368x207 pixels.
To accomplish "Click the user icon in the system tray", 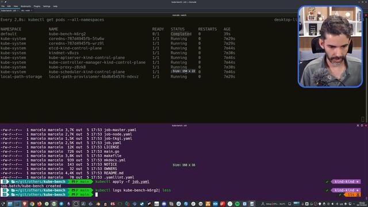I will coord(263,204).
